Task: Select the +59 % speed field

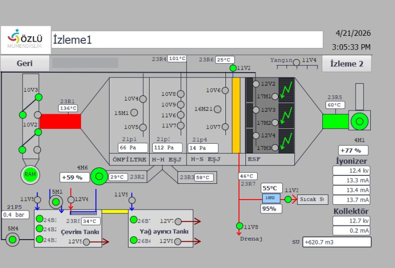Action: pos(74,177)
